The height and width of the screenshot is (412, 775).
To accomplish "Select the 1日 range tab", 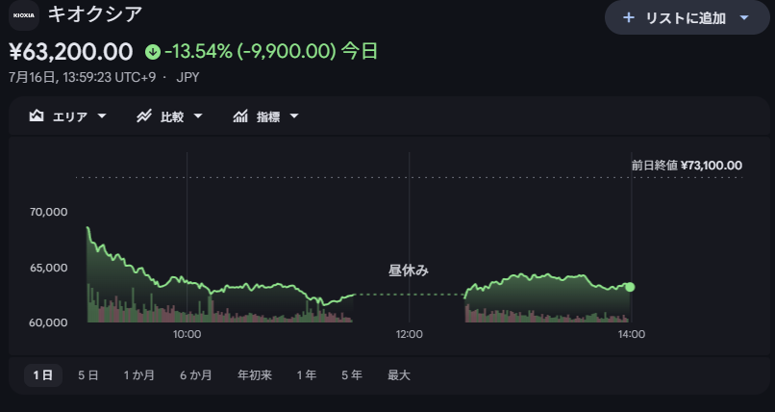I will pos(43,375).
